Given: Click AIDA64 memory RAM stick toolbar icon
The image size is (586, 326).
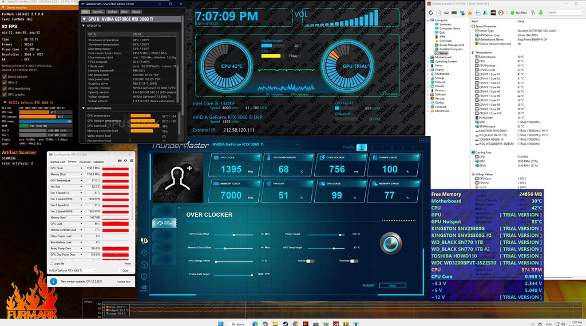Looking at the screenshot, I should pos(454,13).
